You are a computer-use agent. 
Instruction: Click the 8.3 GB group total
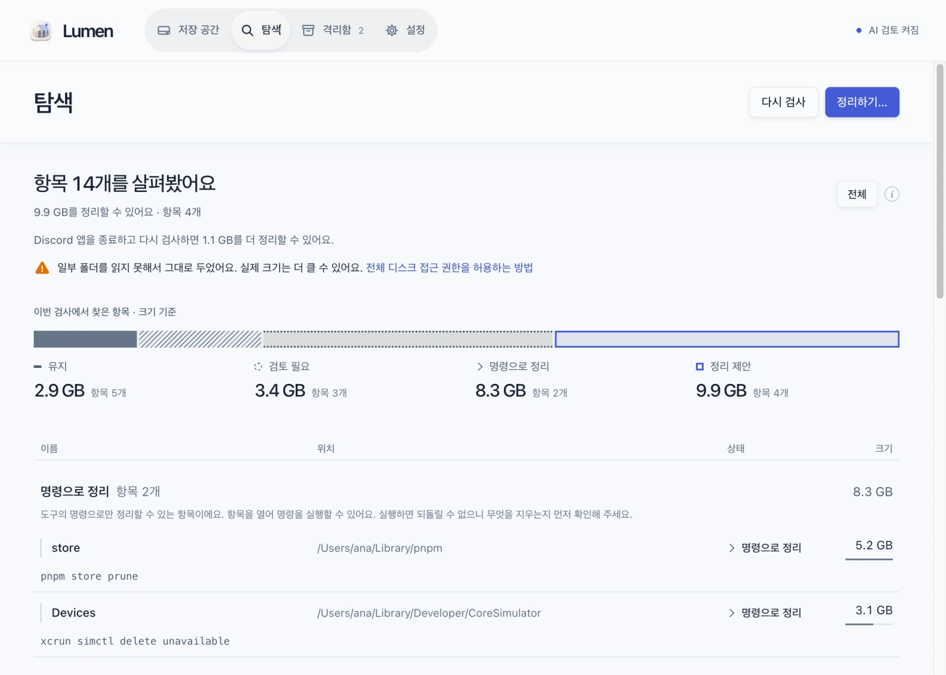(873, 492)
